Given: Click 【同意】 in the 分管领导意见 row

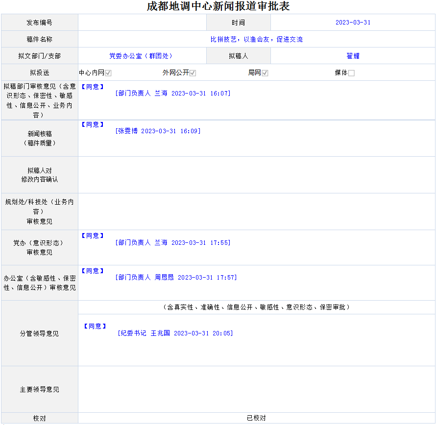Looking at the screenshot, I should (x=95, y=326).
